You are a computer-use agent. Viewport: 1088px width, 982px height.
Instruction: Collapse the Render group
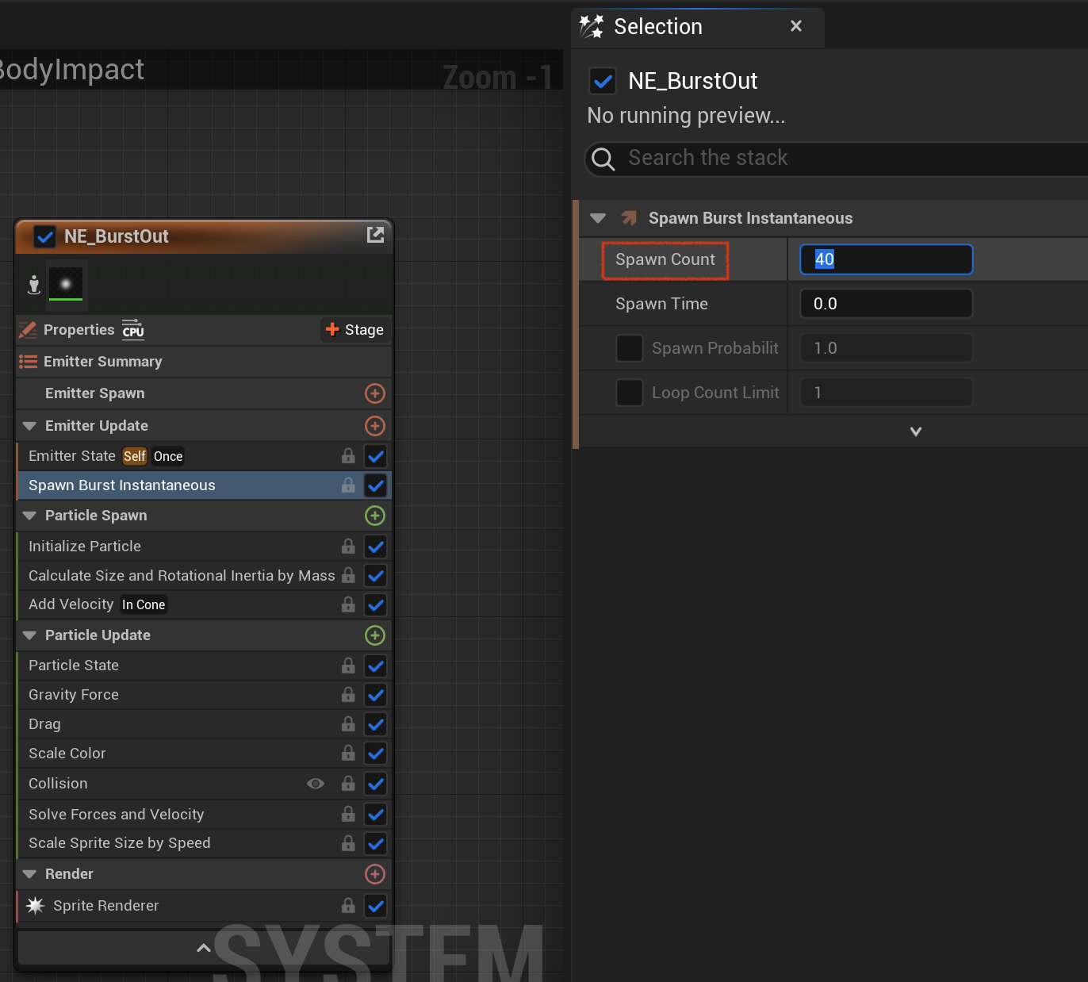(30, 874)
